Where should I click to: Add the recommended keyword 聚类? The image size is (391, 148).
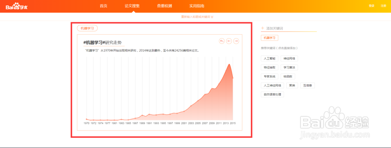292,85
